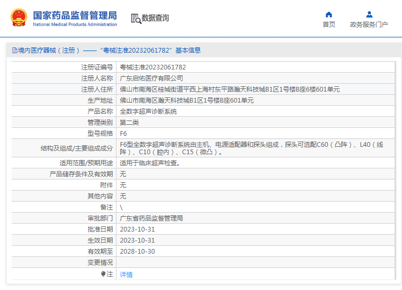This screenshot has height=290, width=402.
Task: Click the 管理类别 value 第二类
Action: point(130,123)
